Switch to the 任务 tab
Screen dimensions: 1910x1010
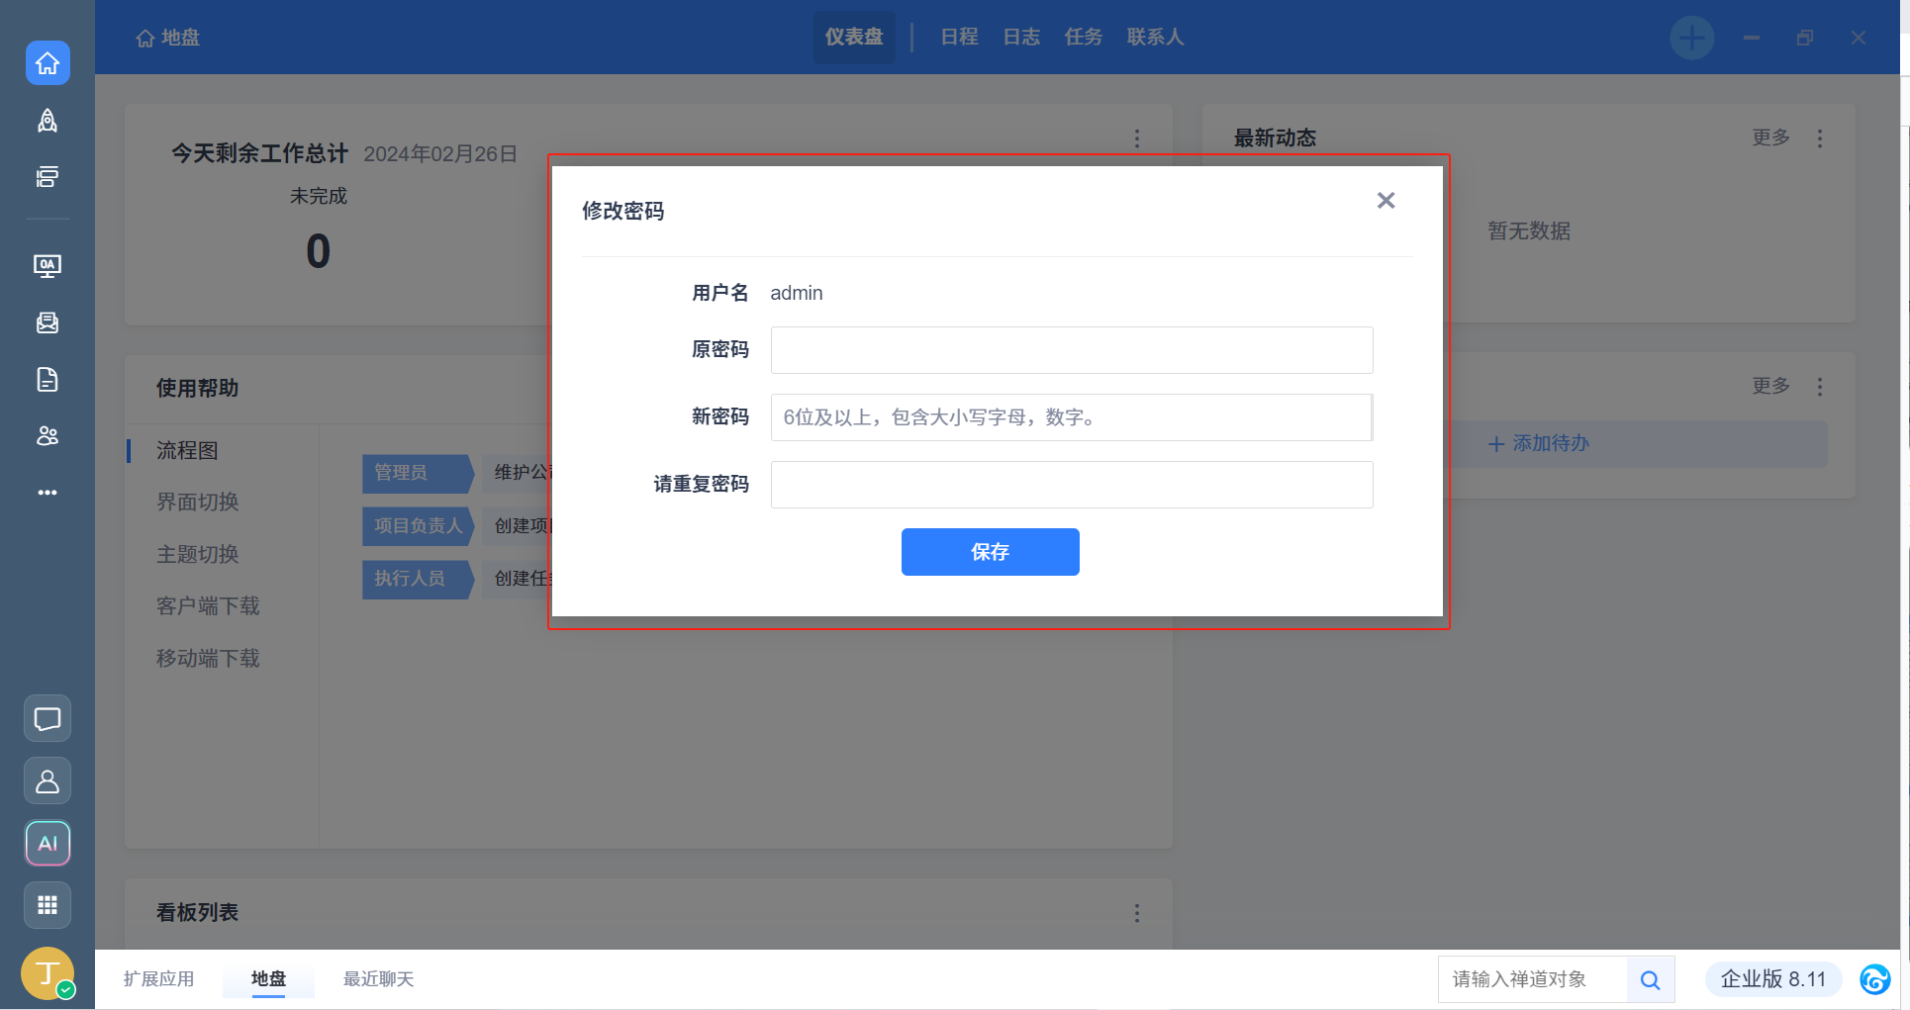pyautogui.click(x=1084, y=38)
